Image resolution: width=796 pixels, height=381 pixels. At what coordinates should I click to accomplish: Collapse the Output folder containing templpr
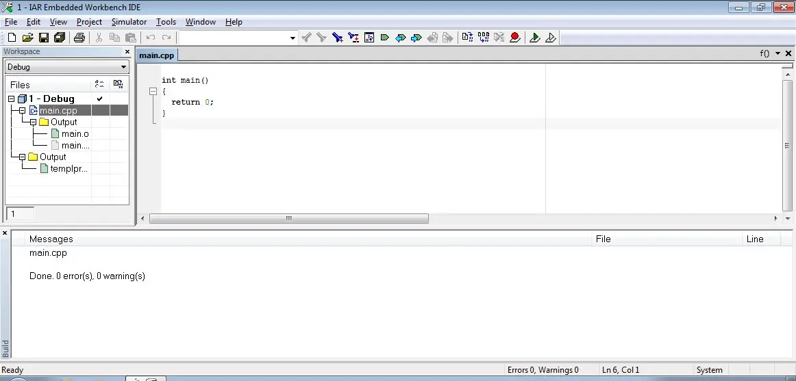[22, 157]
